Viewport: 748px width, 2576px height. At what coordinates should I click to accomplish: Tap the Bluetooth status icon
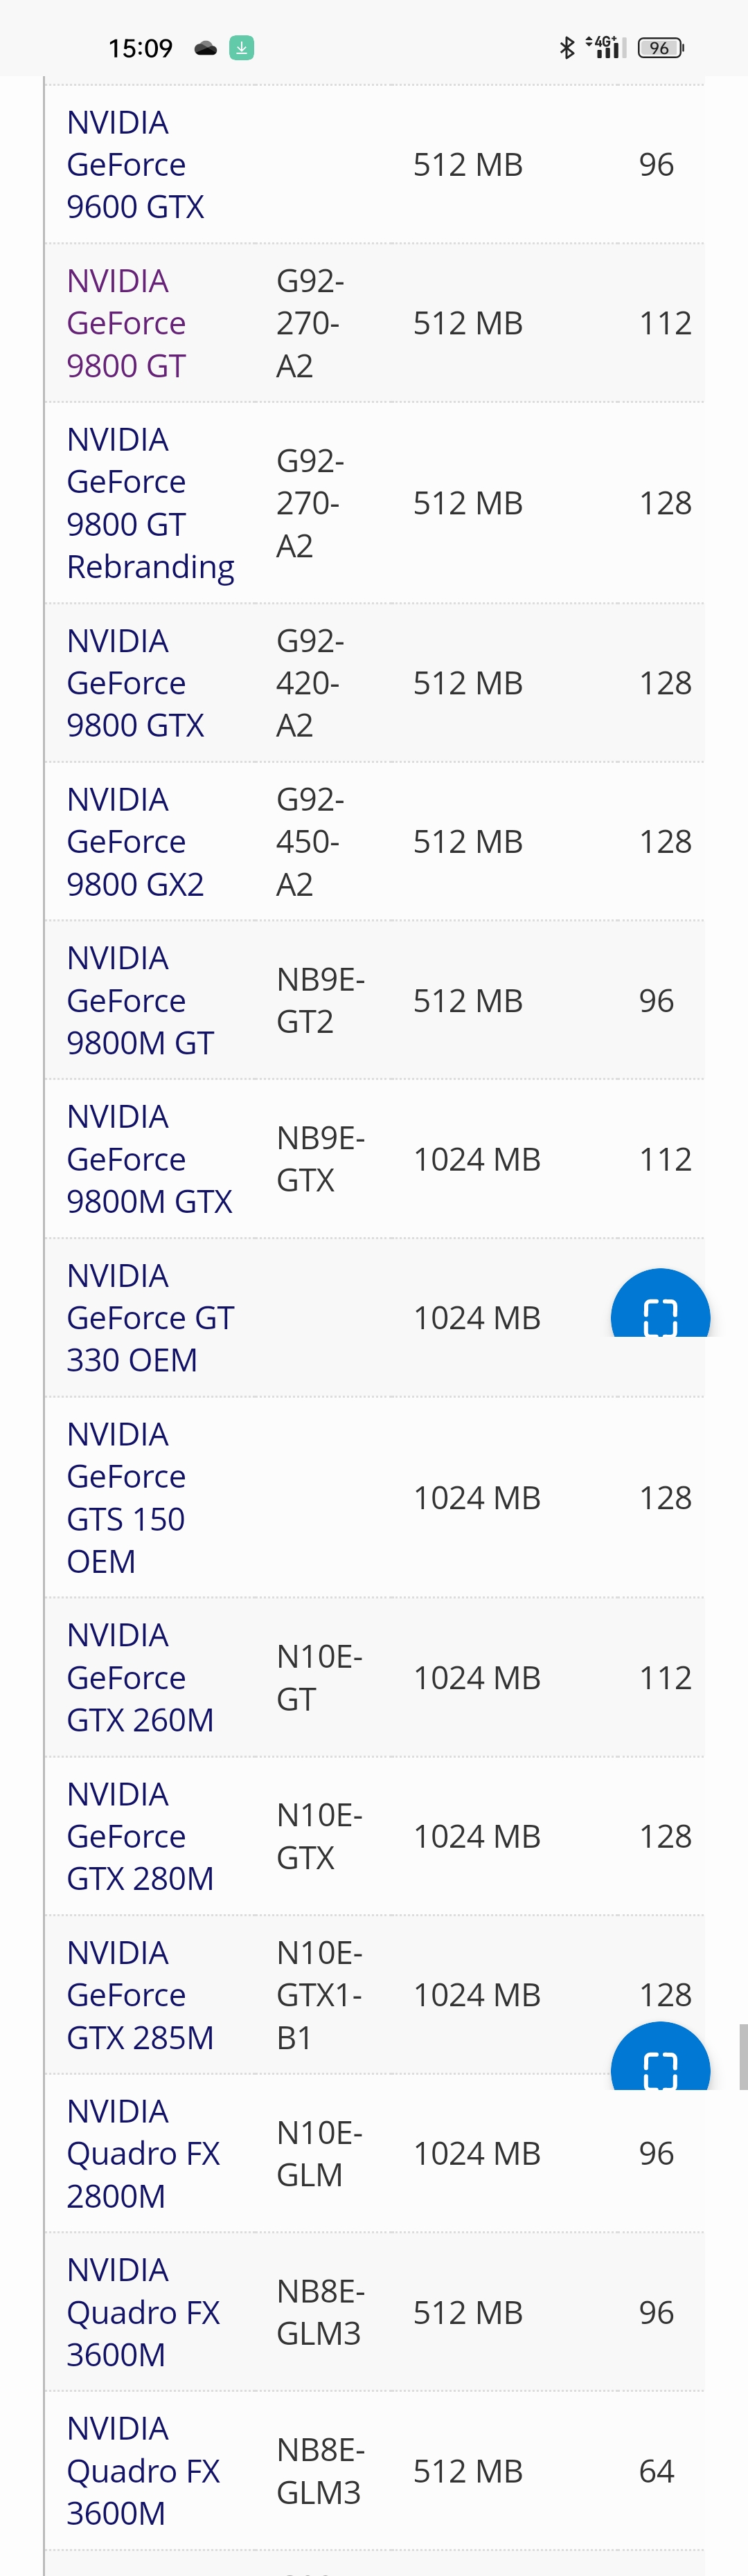567,47
